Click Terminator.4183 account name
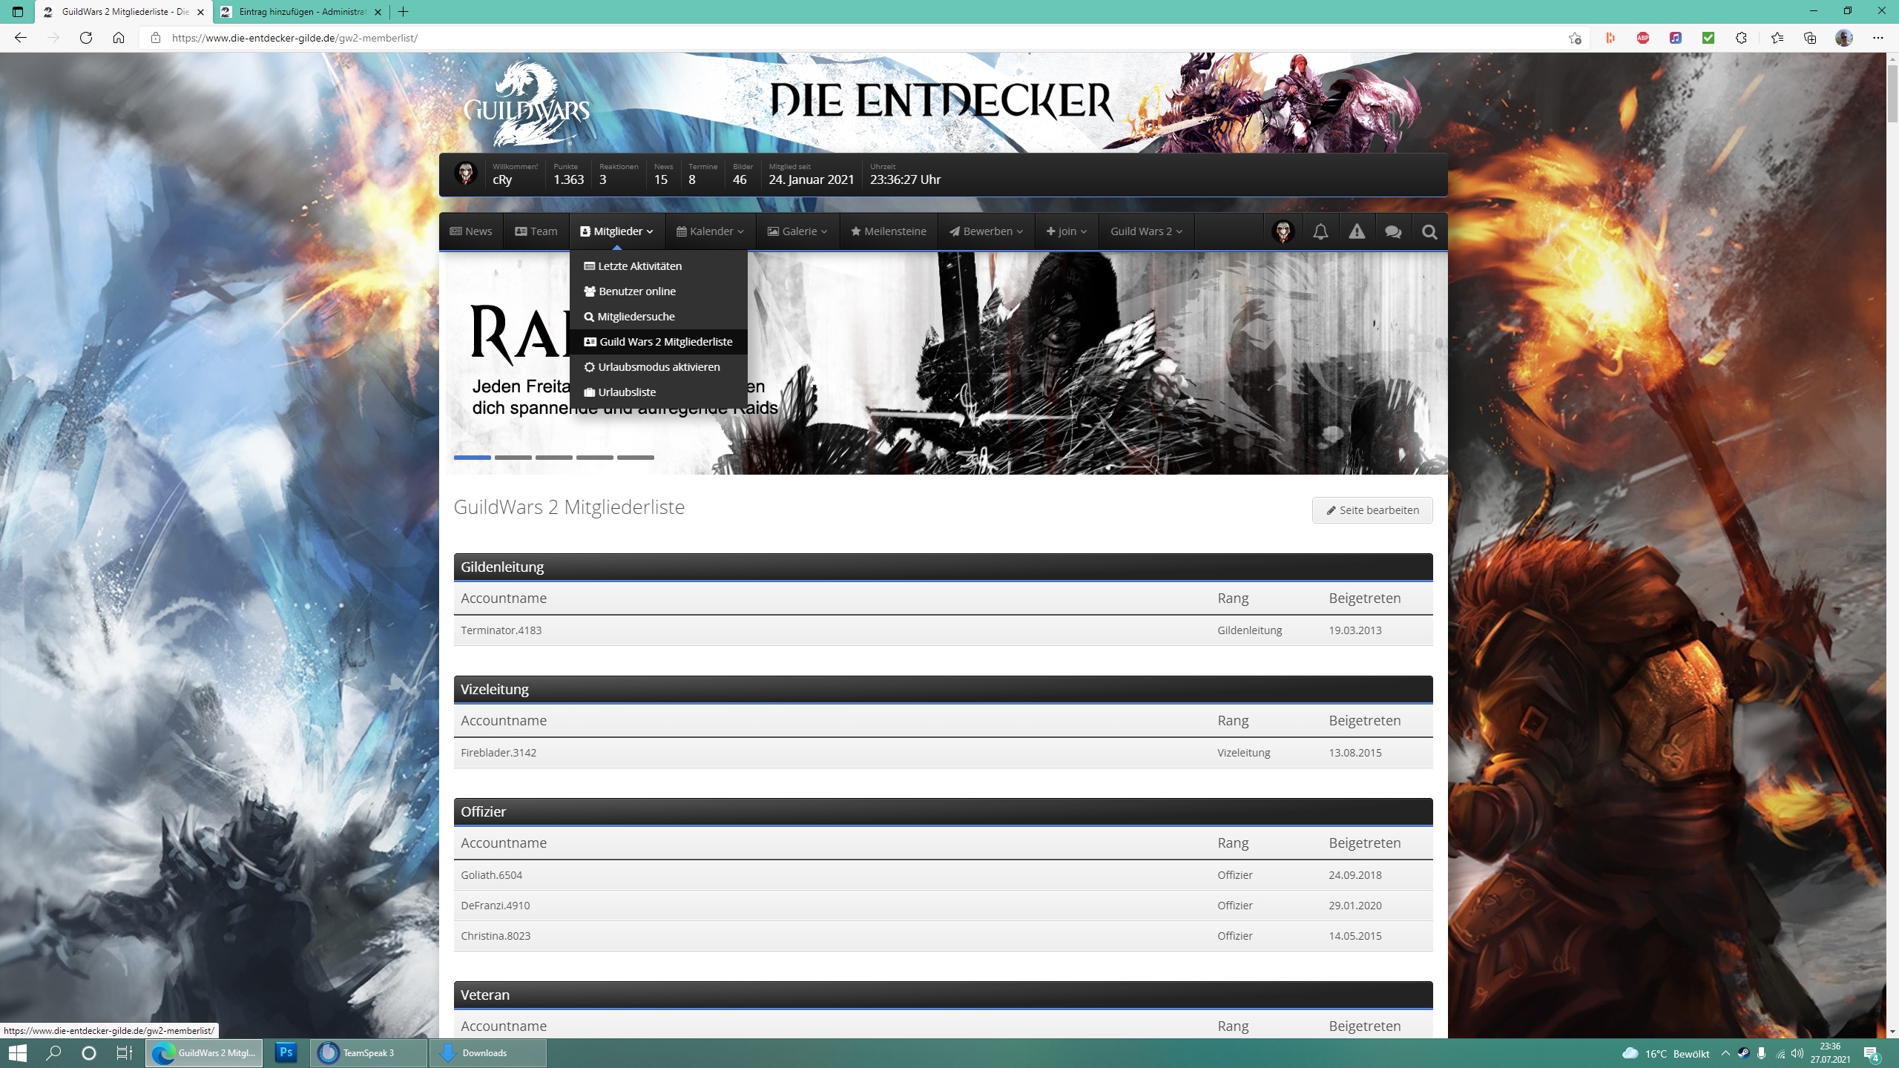 tap(501, 630)
